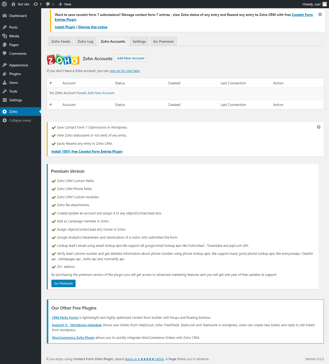The width and height of the screenshot is (329, 364).
Task: Open the Conatct Form Entries Plugin link
Action: [302, 15]
